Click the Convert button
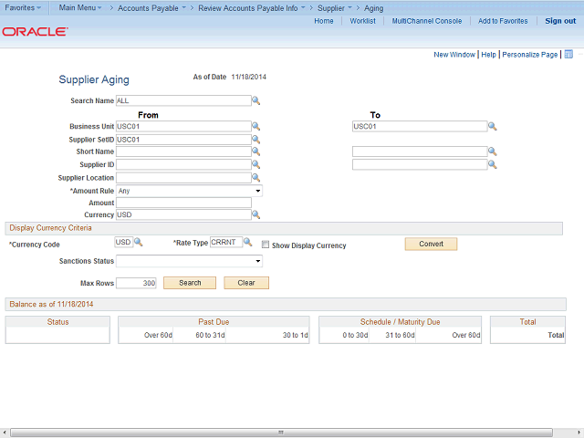This screenshot has height=438, width=584. coord(431,244)
